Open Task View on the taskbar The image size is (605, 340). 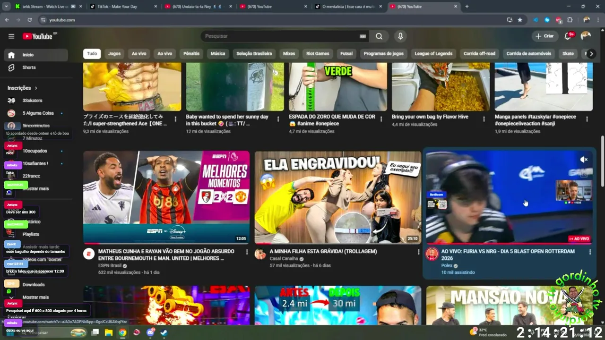coord(95,332)
